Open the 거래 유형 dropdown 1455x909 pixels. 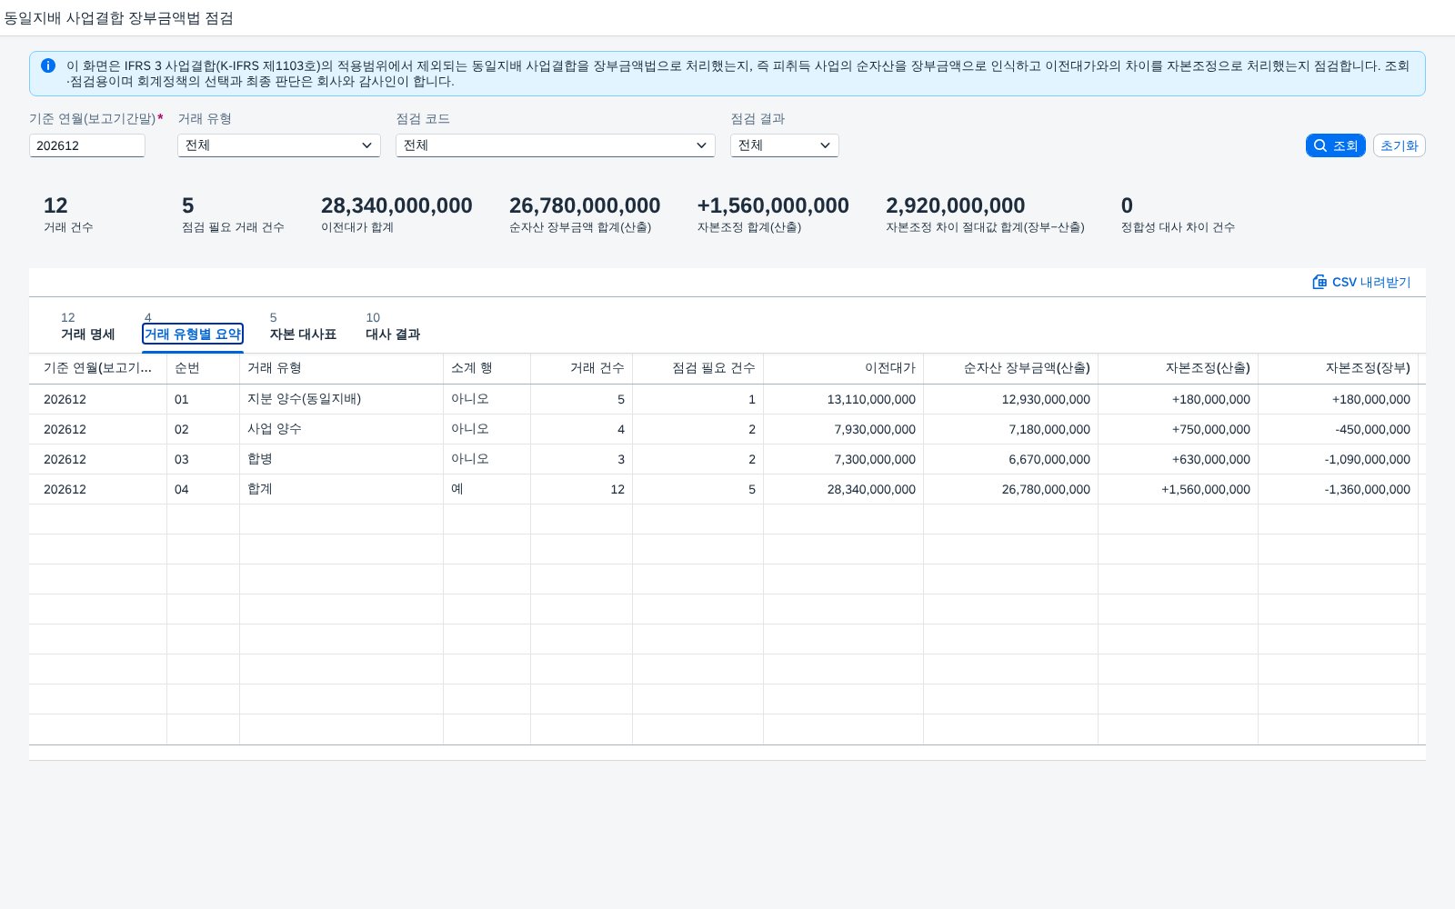279,145
